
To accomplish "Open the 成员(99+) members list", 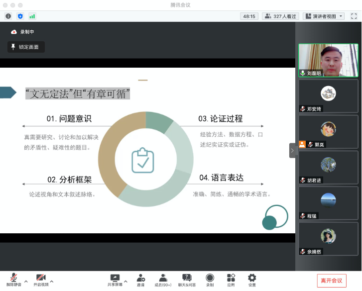I will point(163,280).
